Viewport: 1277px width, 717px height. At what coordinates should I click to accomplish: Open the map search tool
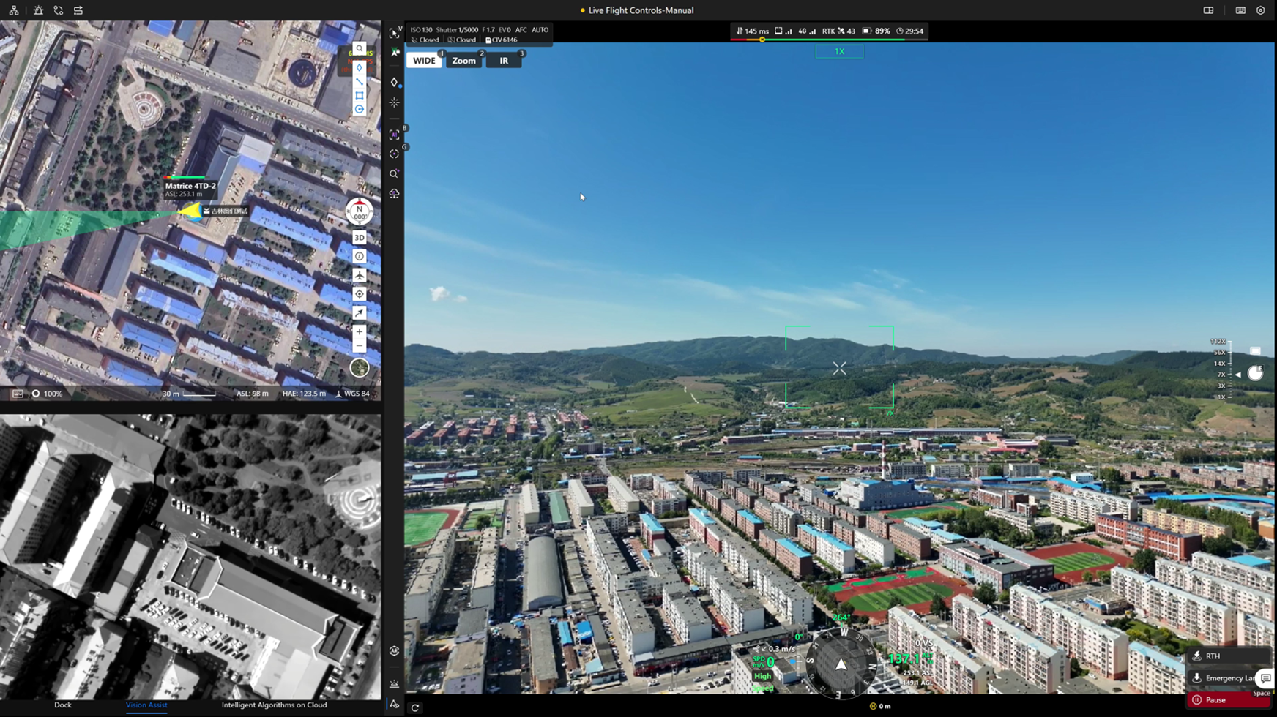[359, 48]
